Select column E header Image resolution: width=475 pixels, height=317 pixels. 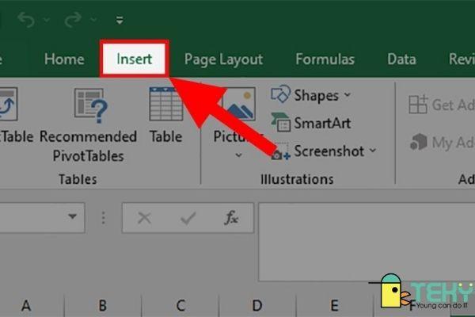[x=334, y=305]
